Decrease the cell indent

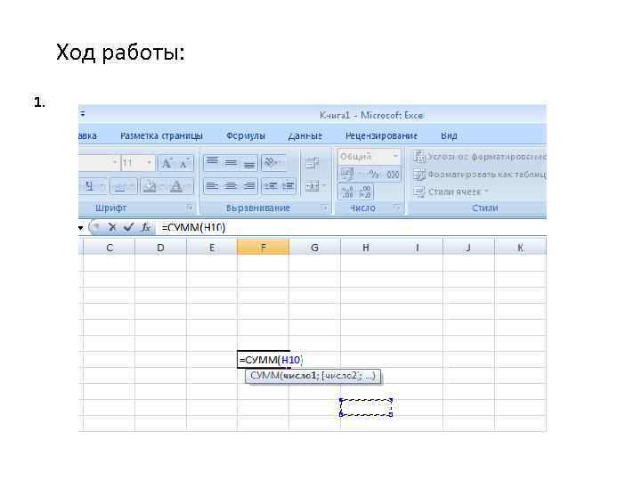click(270, 186)
